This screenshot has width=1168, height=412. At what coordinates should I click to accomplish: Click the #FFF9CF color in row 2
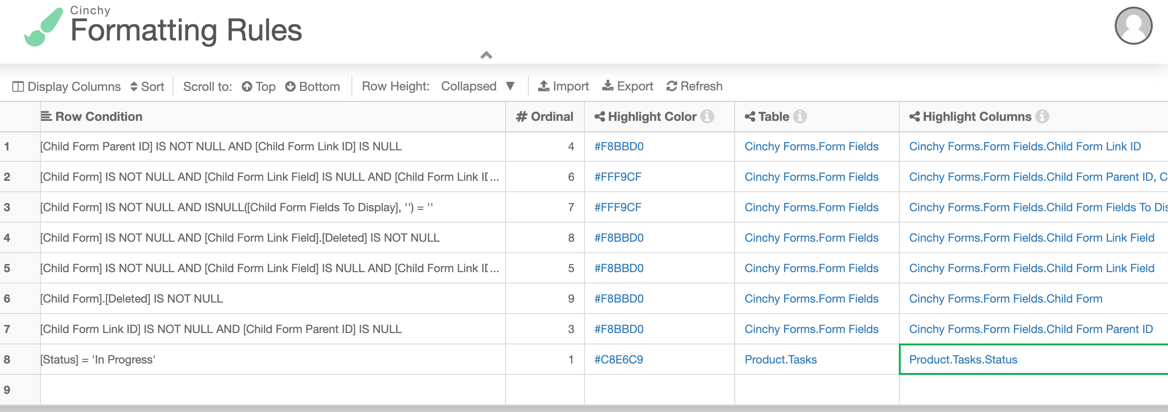coord(618,177)
